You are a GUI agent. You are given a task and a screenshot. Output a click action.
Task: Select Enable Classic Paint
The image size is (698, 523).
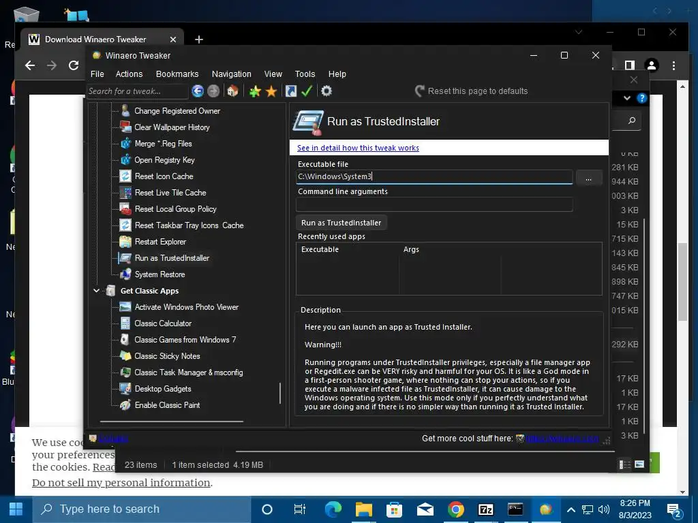click(167, 405)
